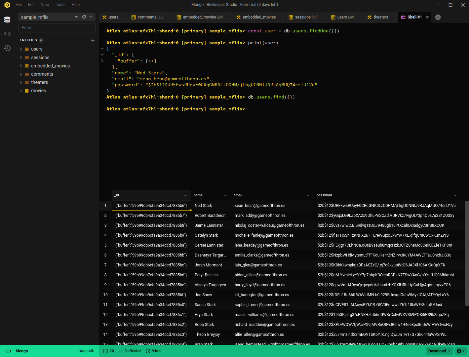Close the Shell #1 tab

[x=427, y=17]
